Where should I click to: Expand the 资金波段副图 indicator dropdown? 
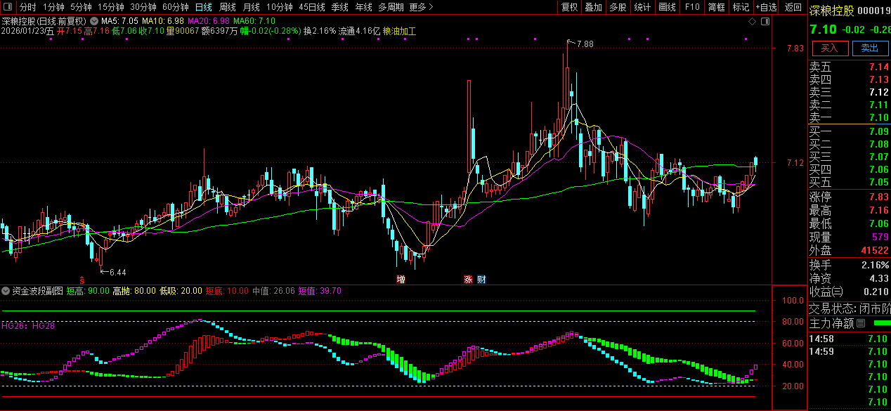[x=6, y=290]
